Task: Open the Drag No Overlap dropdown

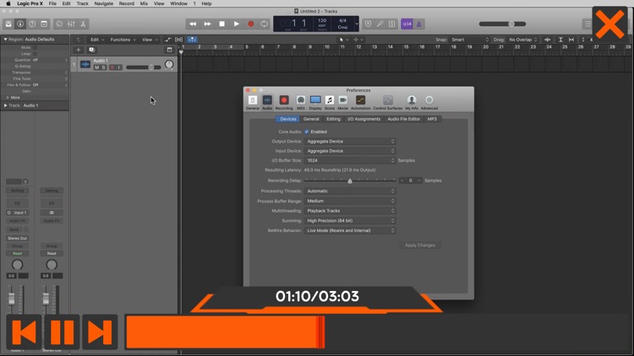Action: pyautogui.click(x=523, y=40)
